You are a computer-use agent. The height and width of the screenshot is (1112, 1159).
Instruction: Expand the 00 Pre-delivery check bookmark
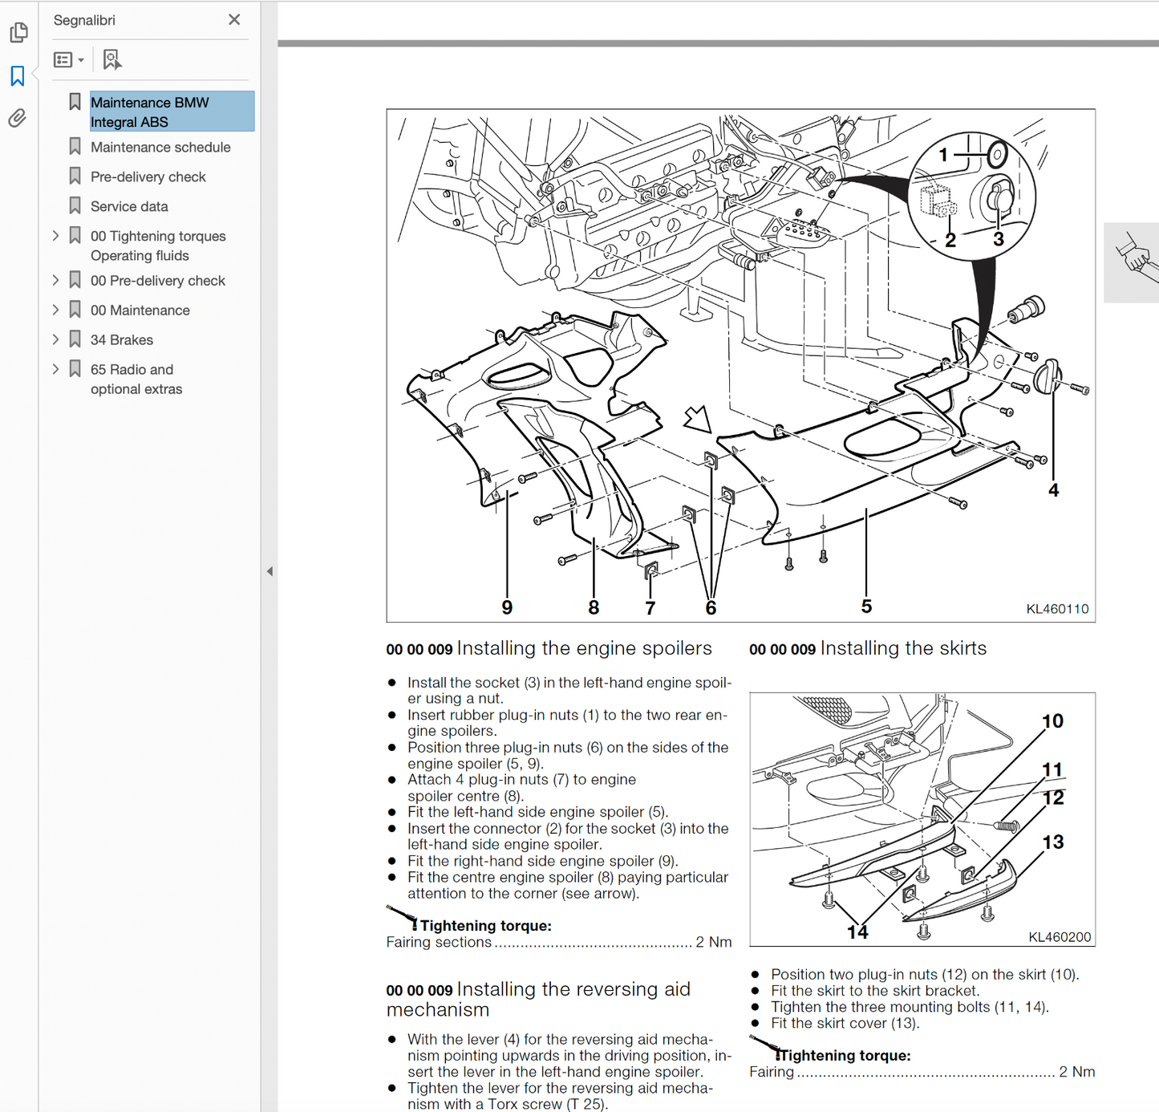pyautogui.click(x=55, y=280)
